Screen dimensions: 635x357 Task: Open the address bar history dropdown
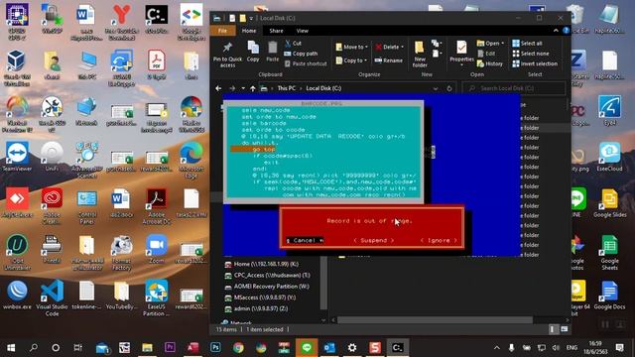[436, 88]
